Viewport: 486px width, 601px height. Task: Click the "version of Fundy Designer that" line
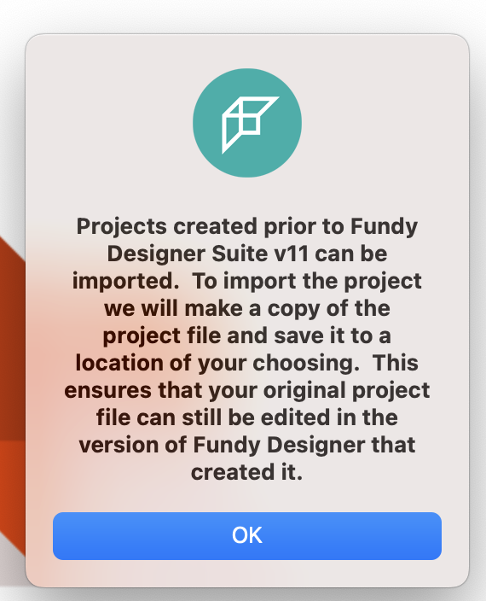pyautogui.click(x=247, y=445)
